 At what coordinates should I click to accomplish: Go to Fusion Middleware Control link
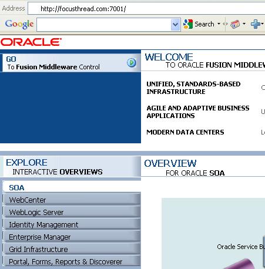pyautogui.click(x=53, y=67)
